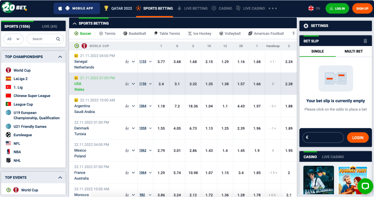The height and width of the screenshot is (197, 374).
Task: Click the Sign Up button
Action: pyautogui.click(x=362, y=8)
